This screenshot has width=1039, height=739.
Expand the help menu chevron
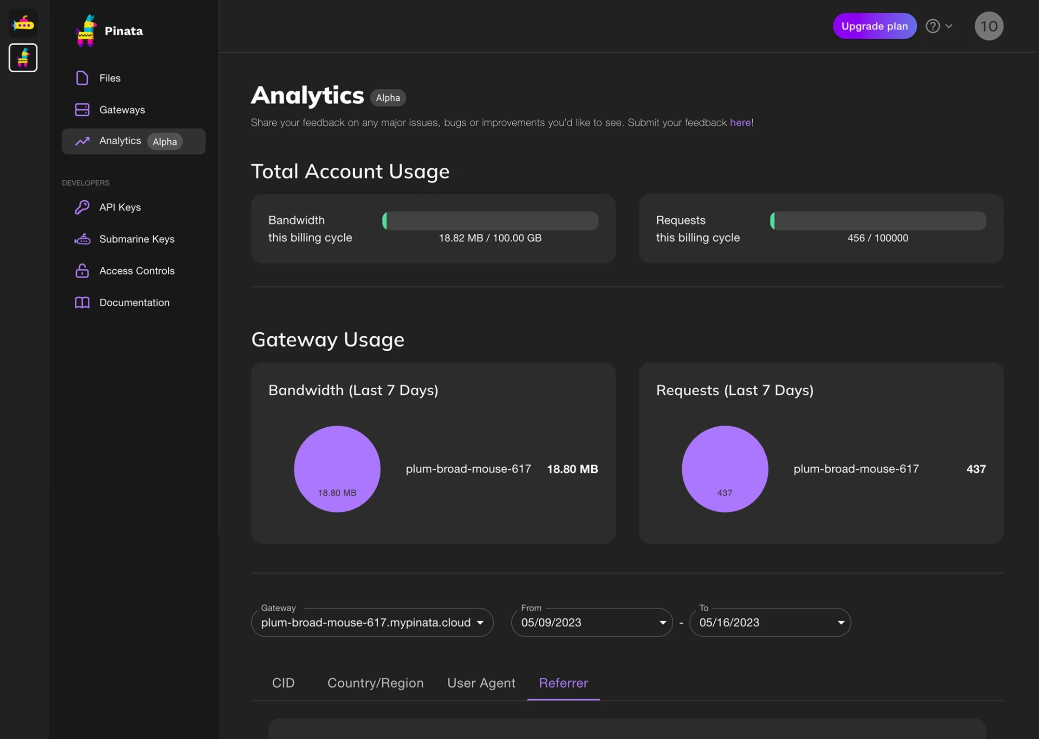949,26
